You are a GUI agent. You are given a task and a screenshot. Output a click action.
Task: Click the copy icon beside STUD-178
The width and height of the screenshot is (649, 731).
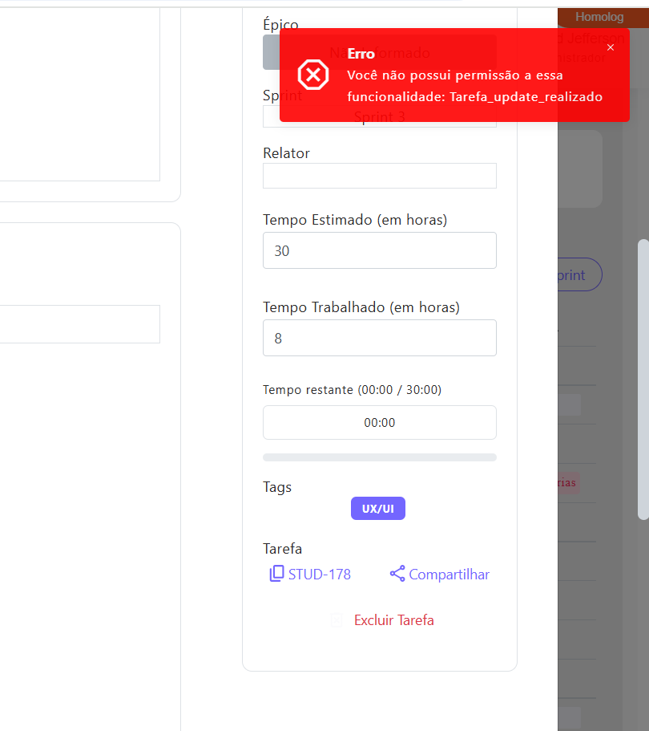click(276, 574)
